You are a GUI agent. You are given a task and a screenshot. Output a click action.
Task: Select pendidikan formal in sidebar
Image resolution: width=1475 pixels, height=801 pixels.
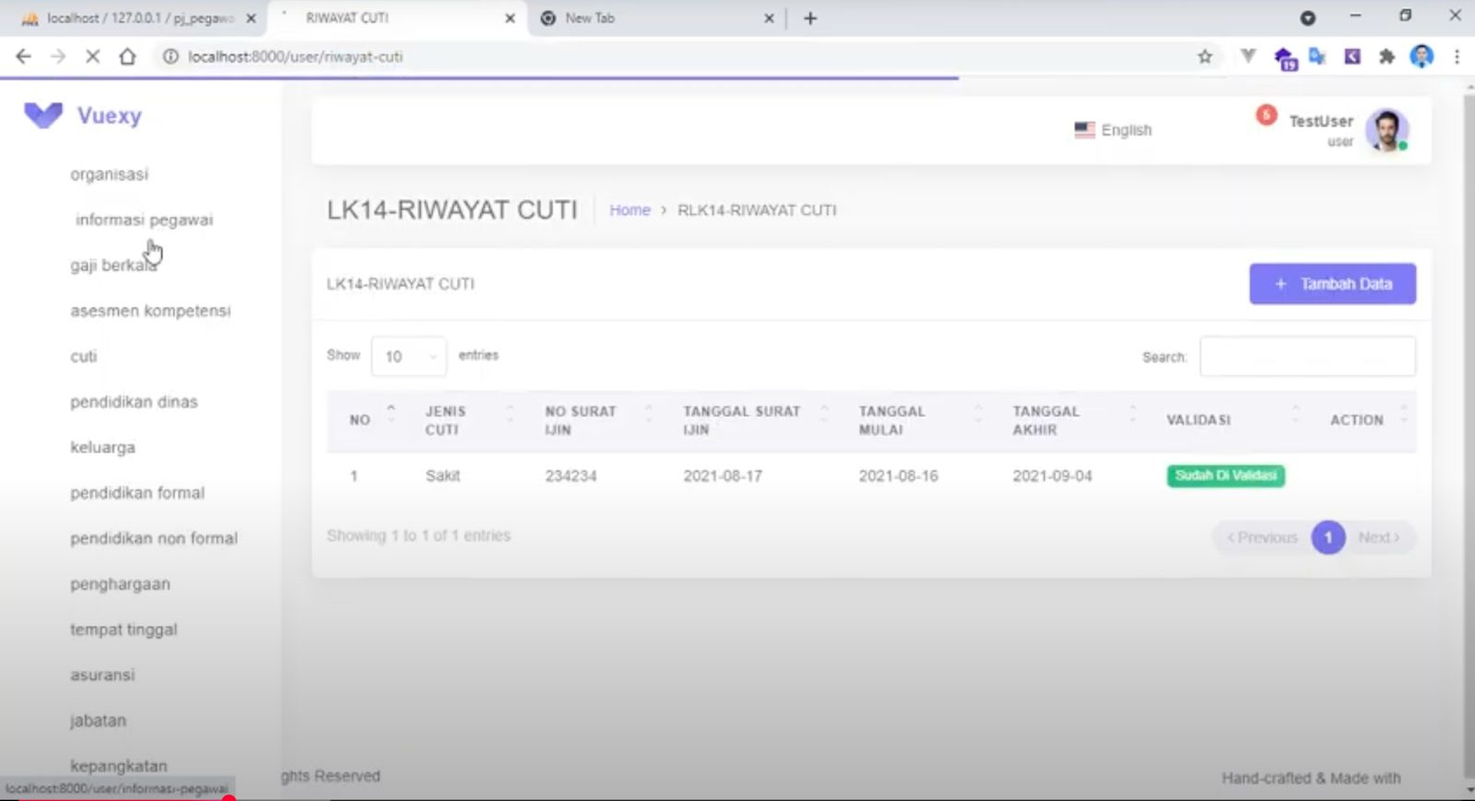[137, 493]
